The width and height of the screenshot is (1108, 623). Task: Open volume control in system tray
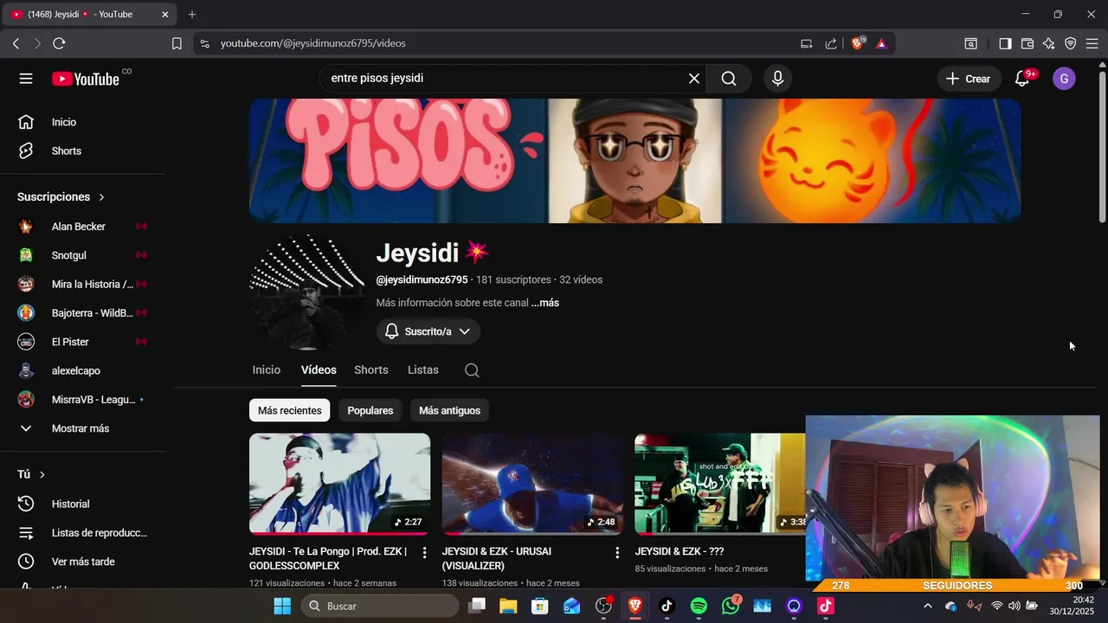(x=1014, y=606)
